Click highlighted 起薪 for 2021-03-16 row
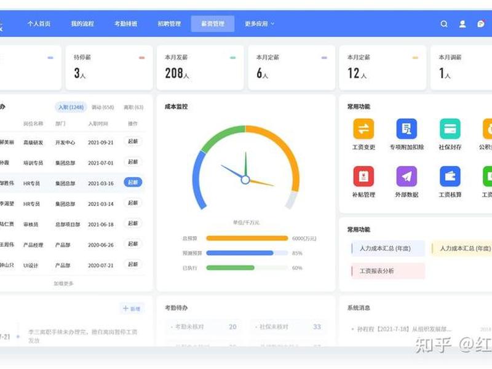The image size is (492, 369). (x=133, y=182)
